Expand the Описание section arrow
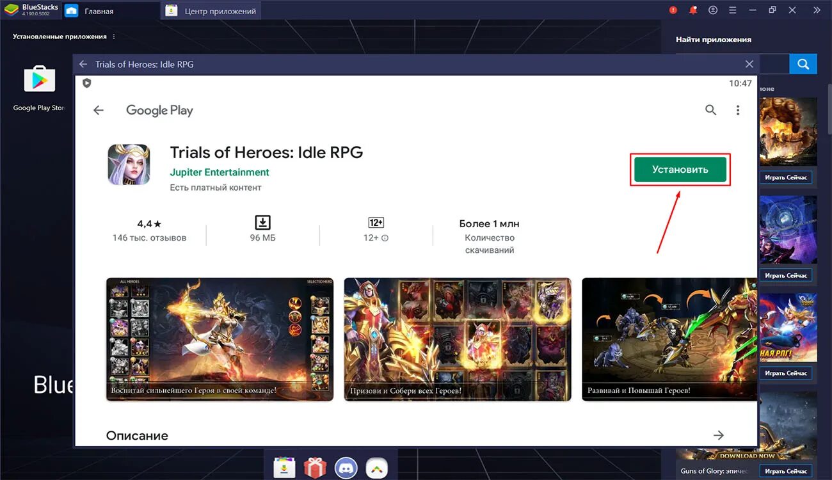Screen dimensions: 832x480 [719, 435]
